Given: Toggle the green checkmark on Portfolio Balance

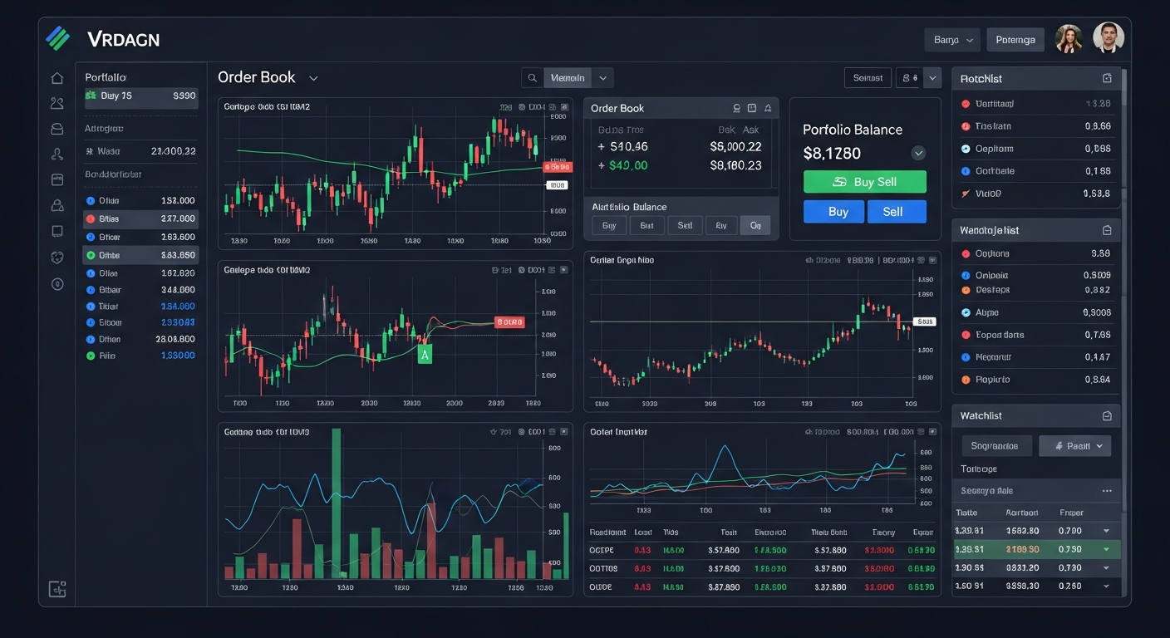Looking at the screenshot, I should (918, 153).
